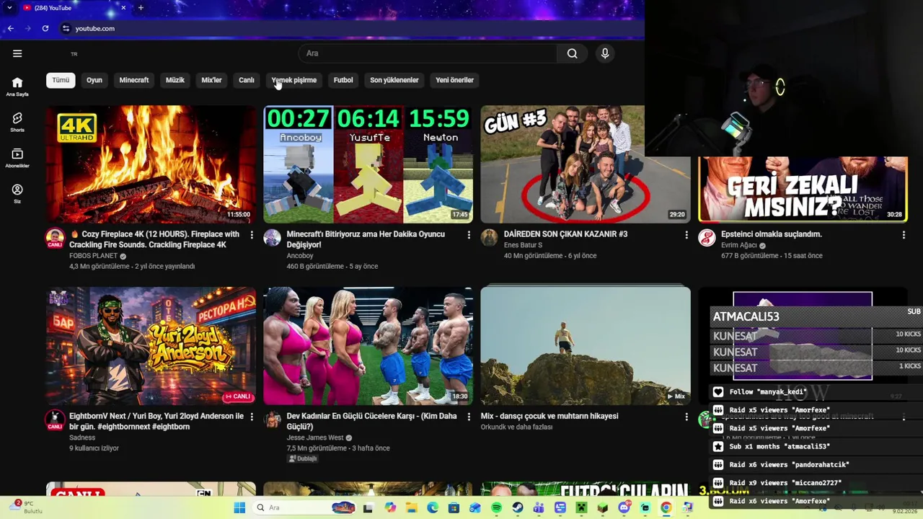Select the Oyun filter chip
923x519 pixels.
(94, 80)
